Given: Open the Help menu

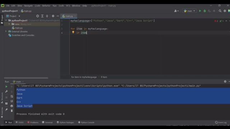Looking at the screenshot, I should pyautogui.click(x=85, y=6).
